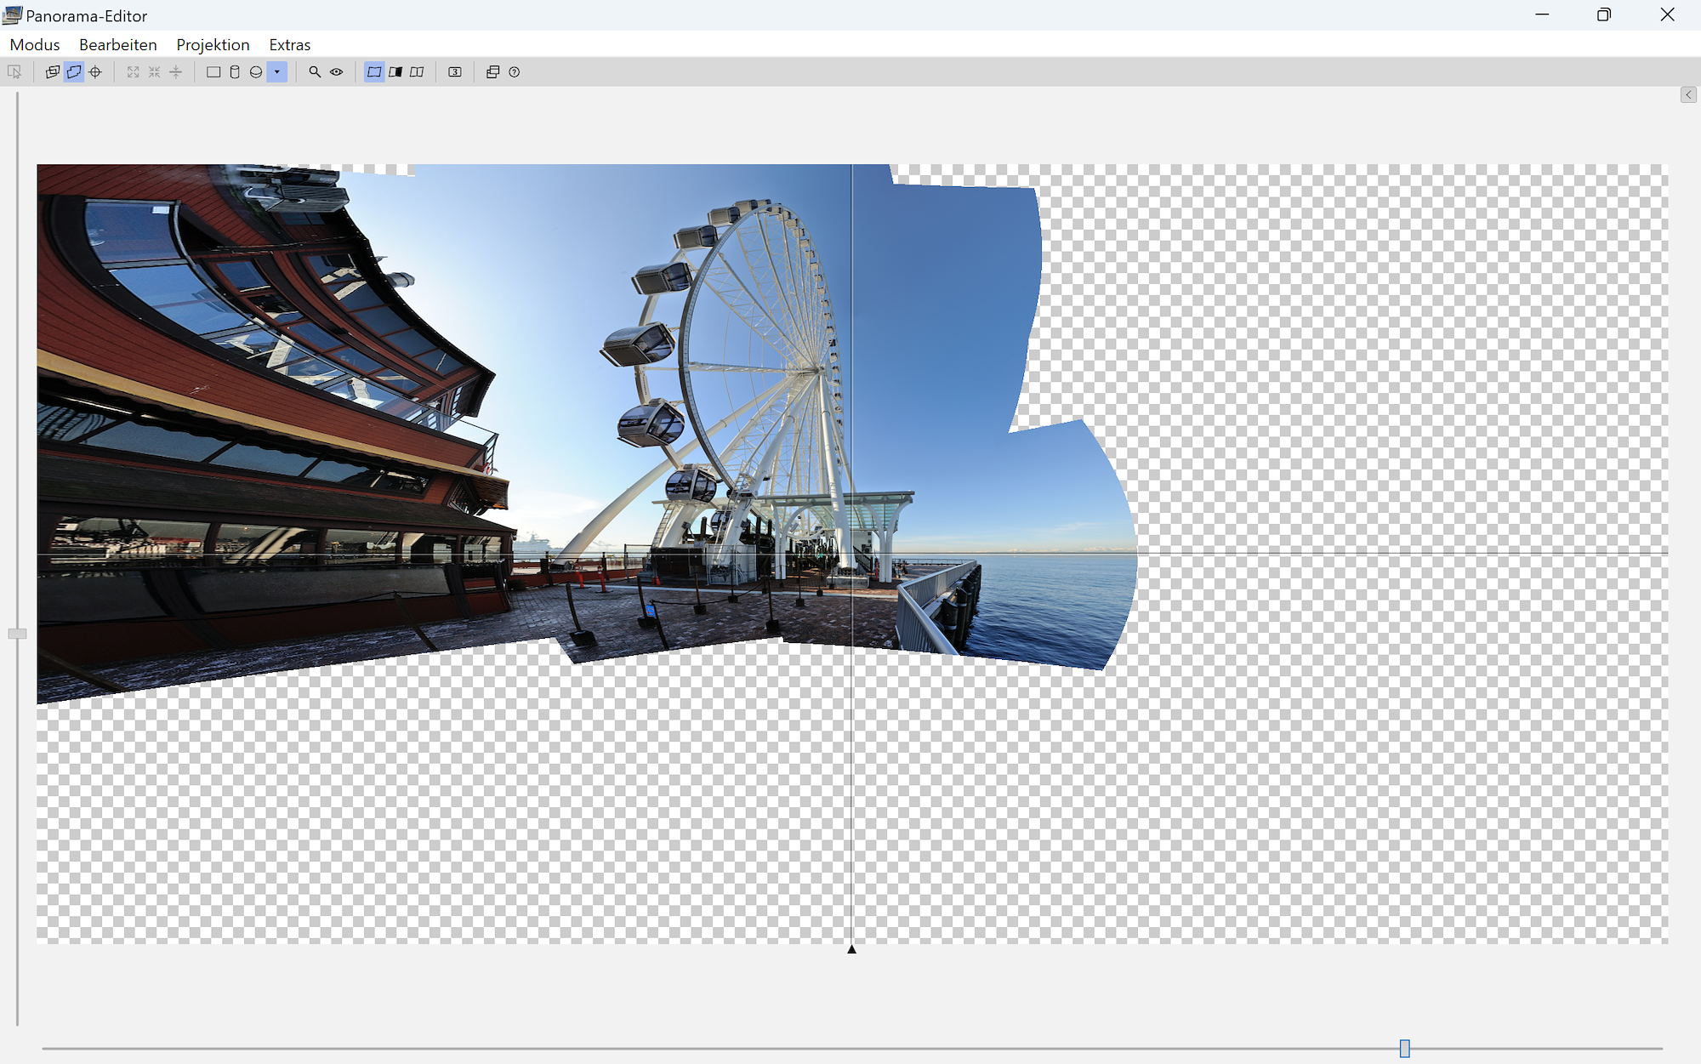
Task: Click the horizontal field-of-view slider handle
Action: tap(1405, 1048)
